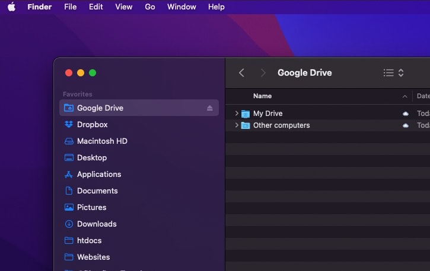The height and width of the screenshot is (271, 430).
Task: Toggle sort direction caret in Name column
Action: pos(404,96)
